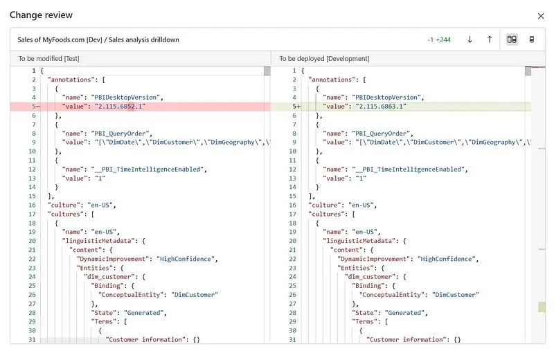Click "Terms": [ line in right pane
This screenshot has width=554, height=353.
pyautogui.click(x=370, y=322)
